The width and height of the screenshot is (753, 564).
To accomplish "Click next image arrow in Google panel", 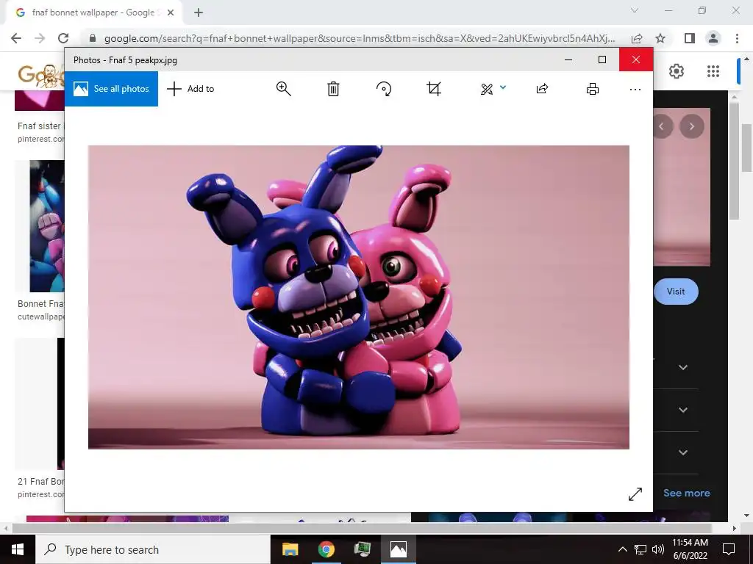I will 691,126.
